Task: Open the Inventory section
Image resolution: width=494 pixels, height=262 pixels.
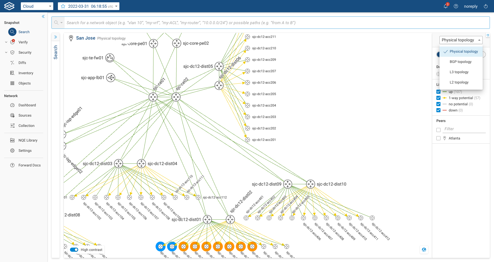Action: [x=26, y=73]
